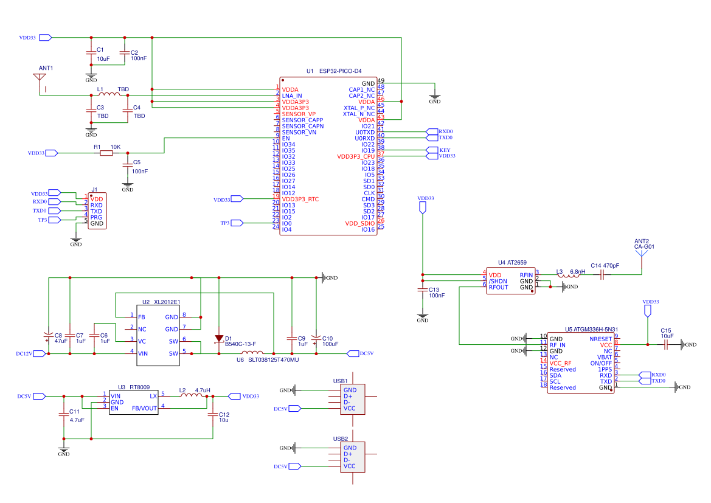Viewport: 711px width, 503px height.
Task: Select the C15 10uF capacitor symbol
Action: (665, 345)
